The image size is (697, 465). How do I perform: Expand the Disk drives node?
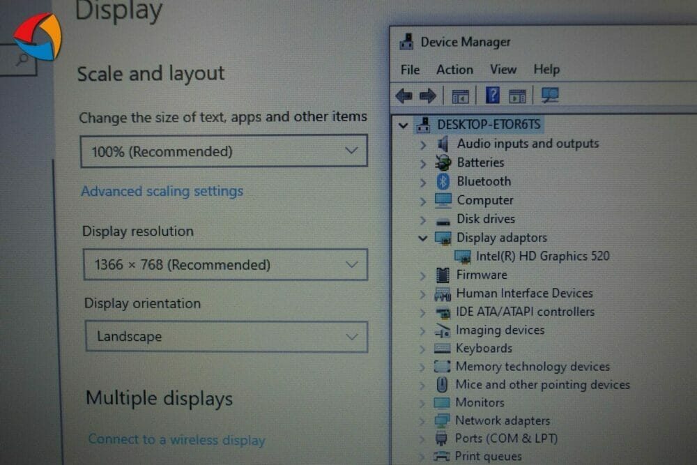click(423, 220)
